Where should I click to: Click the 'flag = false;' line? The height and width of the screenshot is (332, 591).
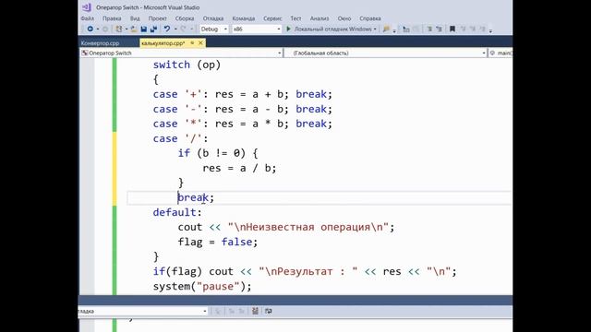click(x=218, y=242)
